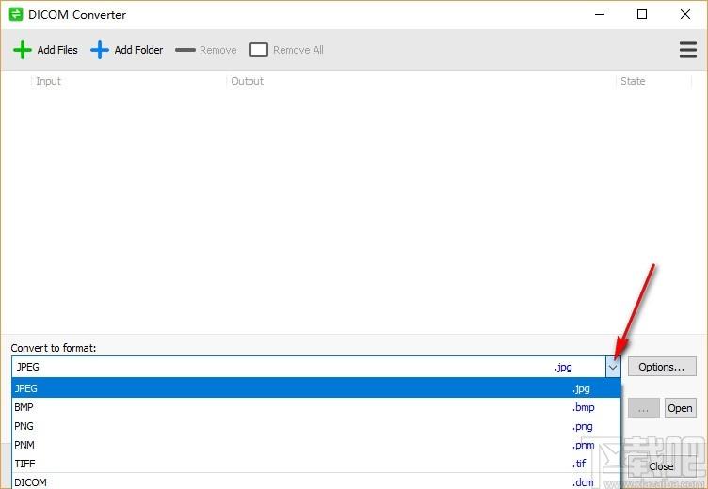This screenshot has width=708, height=489.
Task: Select PNM from the format list
Action: (316, 445)
